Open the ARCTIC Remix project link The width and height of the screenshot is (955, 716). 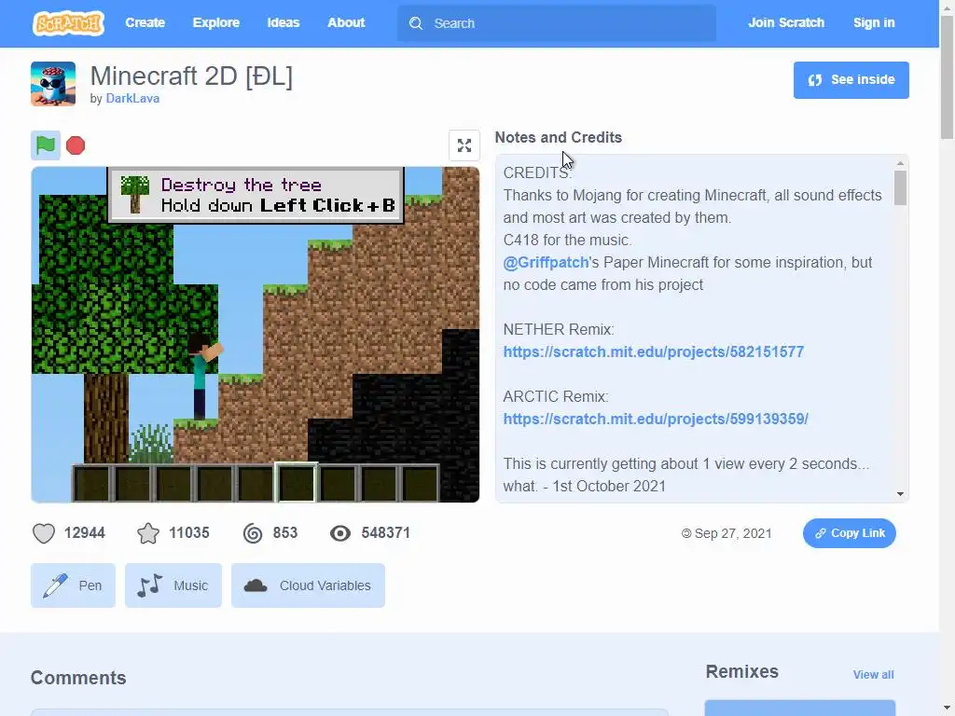[656, 419]
